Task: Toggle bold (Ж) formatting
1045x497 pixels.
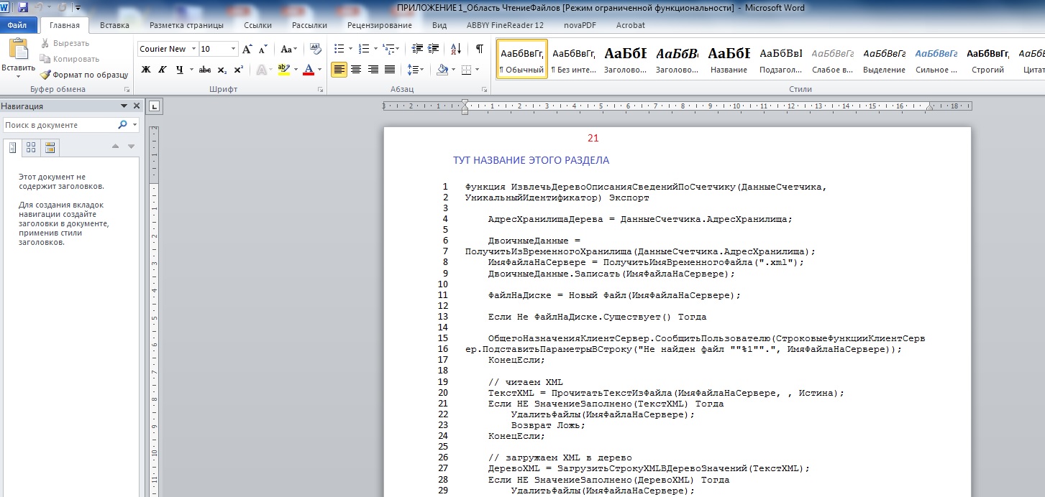Action: tap(146, 70)
